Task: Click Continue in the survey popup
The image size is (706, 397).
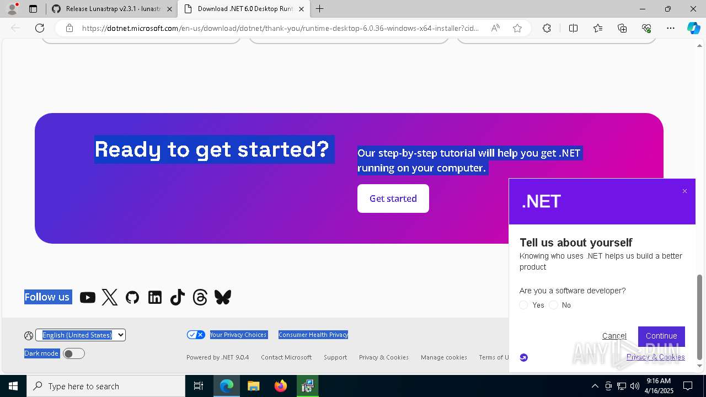Action: (x=661, y=336)
